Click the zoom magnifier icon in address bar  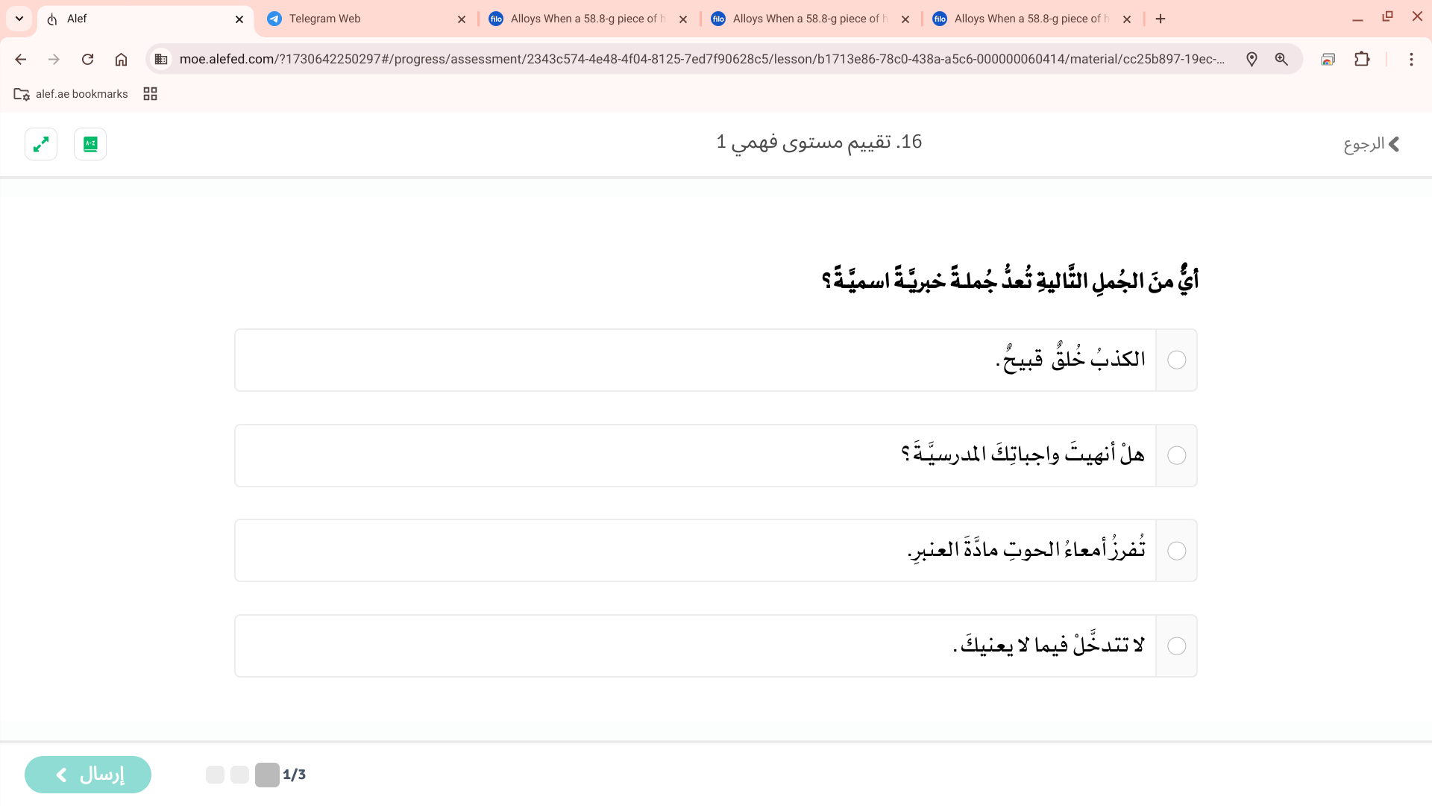point(1281,60)
